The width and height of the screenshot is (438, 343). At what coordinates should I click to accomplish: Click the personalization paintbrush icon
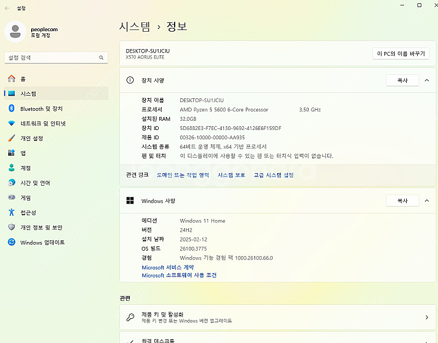11,138
